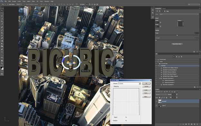
Task: Pick the Zoom tool in toolbox
Action: pos(2,63)
